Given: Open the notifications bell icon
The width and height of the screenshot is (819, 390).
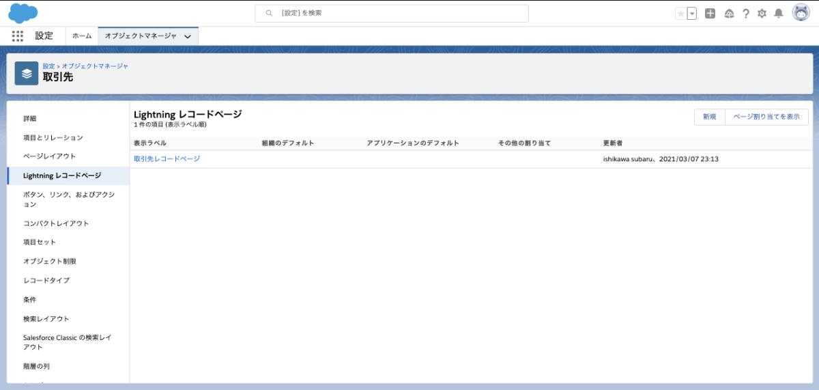Looking at the screenshot, I should click(779, 14).
